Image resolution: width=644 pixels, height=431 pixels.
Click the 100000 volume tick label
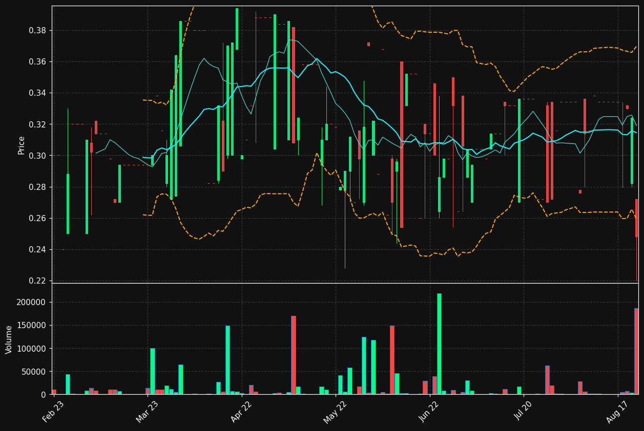[32, 349]
